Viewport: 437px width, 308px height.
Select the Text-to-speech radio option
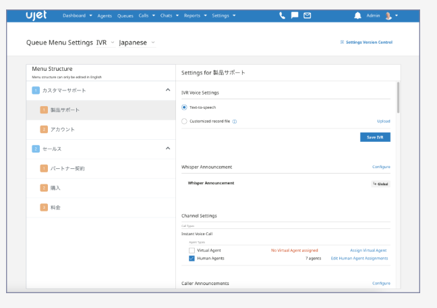click(x=184, y=107)
